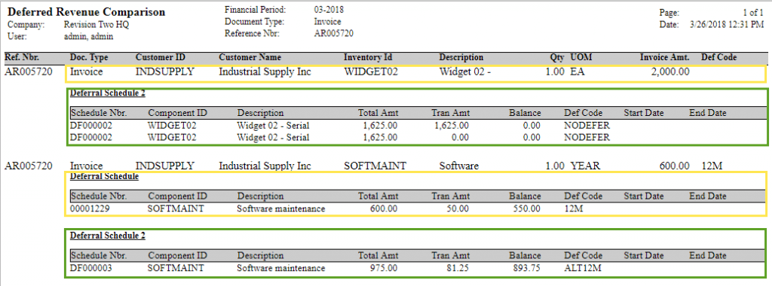Image resolution: width=772 pixels, height=286 pixels.
Task: Select WIDGET02 inventory ID in invoice row
Action: (x=371, y=72)
